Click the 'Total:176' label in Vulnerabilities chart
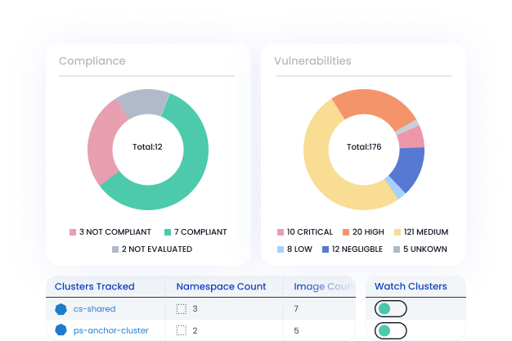Screen dimensions: 512x341 (x=364, y=147)
